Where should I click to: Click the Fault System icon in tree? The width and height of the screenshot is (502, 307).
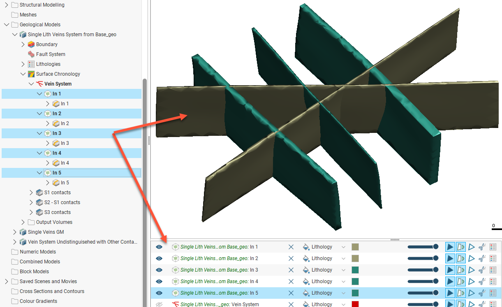[x=31, y=54]
